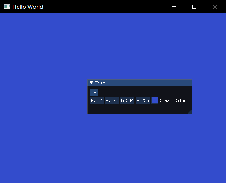Viewport: 226px width, 183px height.
Task: Select the G: 77 green value field
Action: (x=112, y=100)
